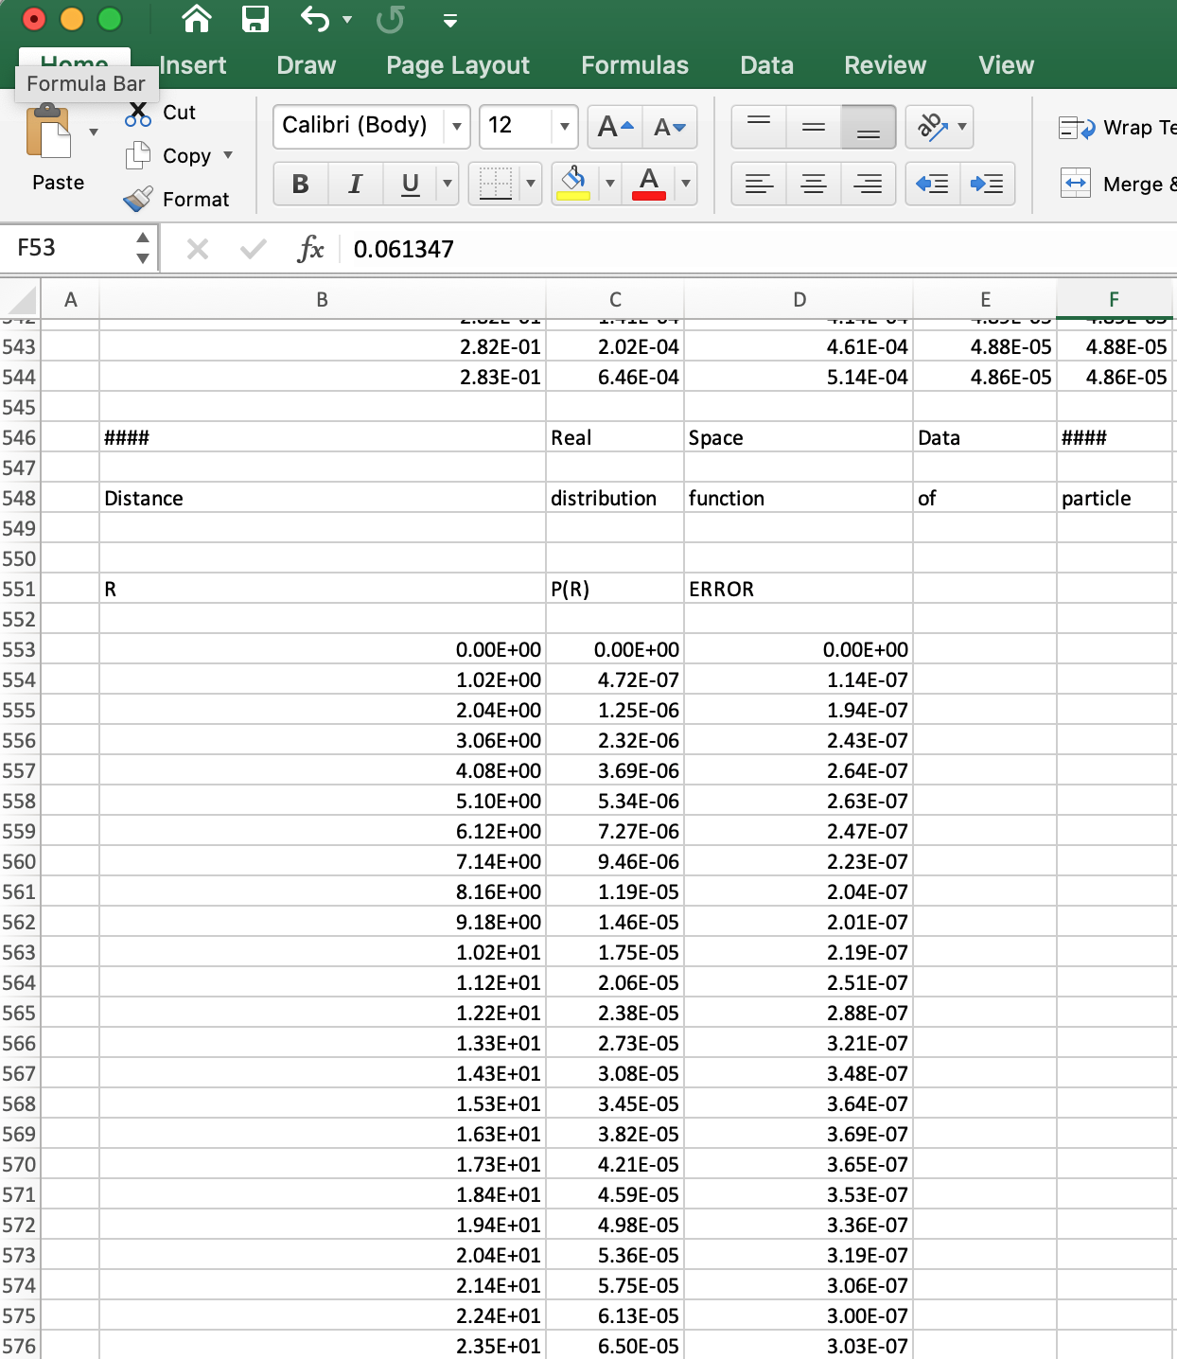This screenshot has width=1177, height=1359.
Task: Open font color picker arrow
Action: tap(686, 184)
